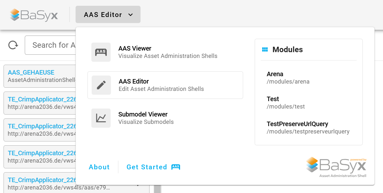Select the AAS_GEHAEUSE list item

tap(40, 76)
